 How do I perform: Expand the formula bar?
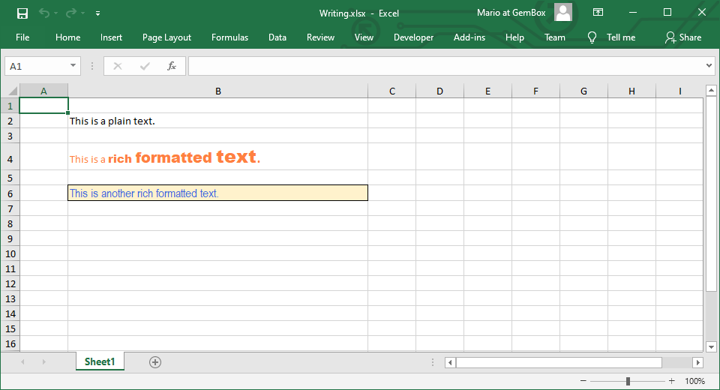[x=709, y=66]
